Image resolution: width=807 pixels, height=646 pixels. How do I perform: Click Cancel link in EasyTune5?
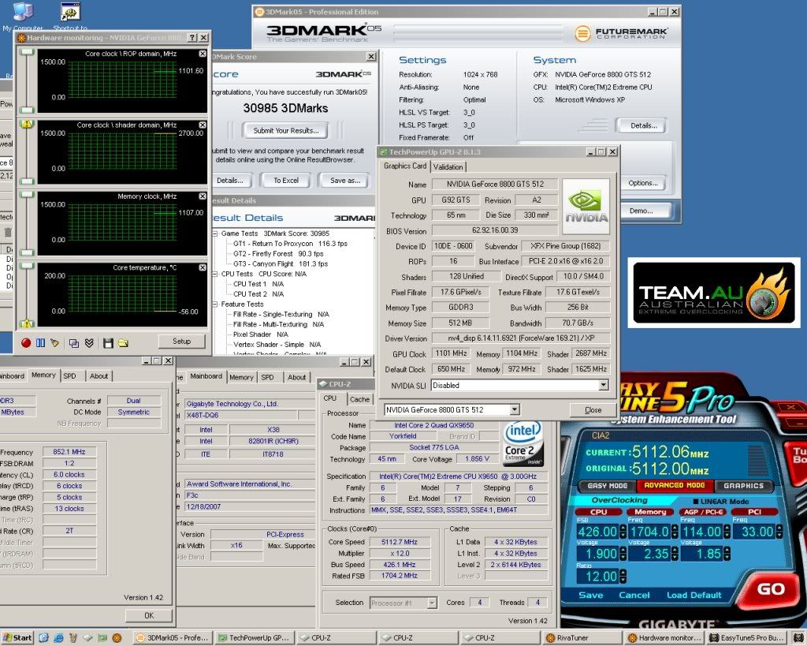pyautogui.click(x=634, y=595)
